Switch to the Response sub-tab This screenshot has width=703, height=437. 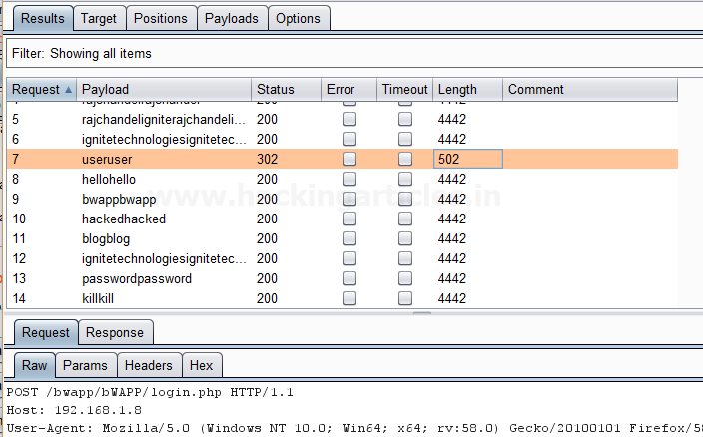click(115, 332)
